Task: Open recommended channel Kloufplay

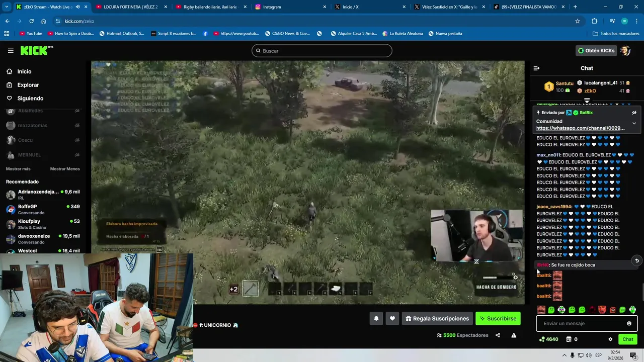Action: 43,224
